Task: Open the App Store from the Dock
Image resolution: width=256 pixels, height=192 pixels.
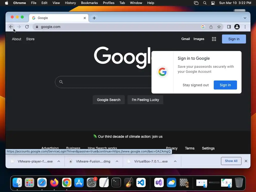Action: (79, 182)
